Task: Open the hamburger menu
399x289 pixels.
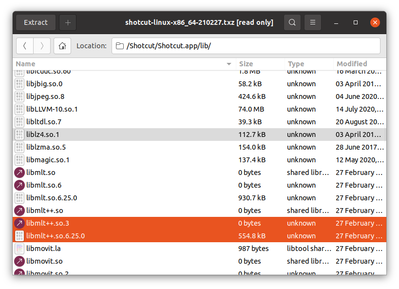Action: (x=312, y=22)
